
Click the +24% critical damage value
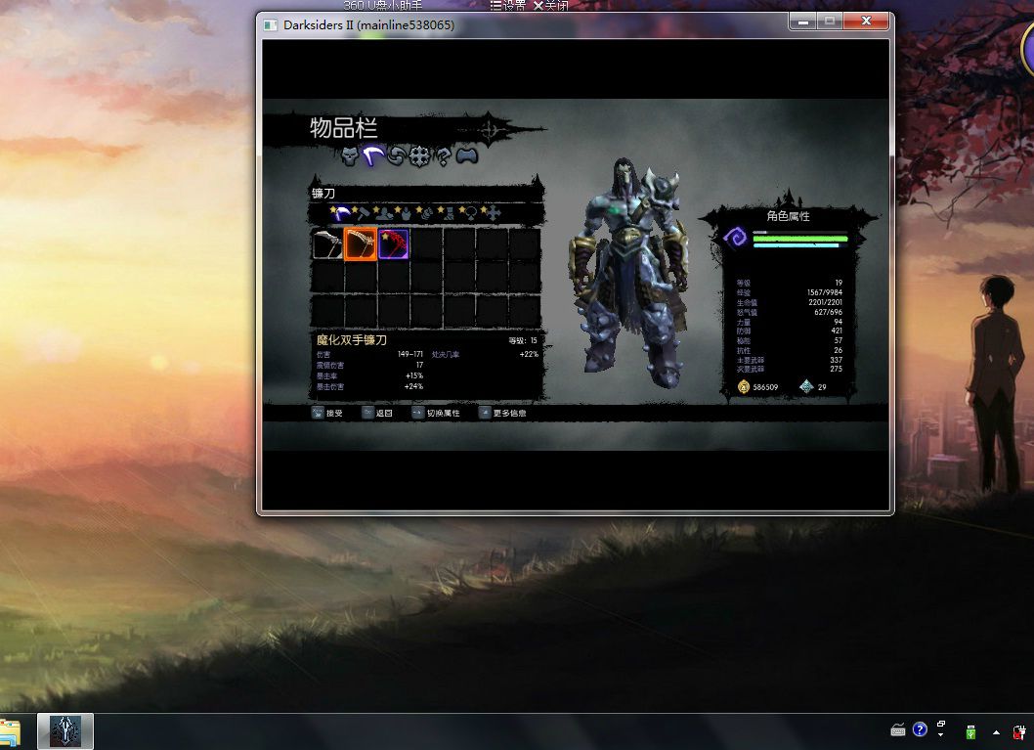(x=413, y=386)
